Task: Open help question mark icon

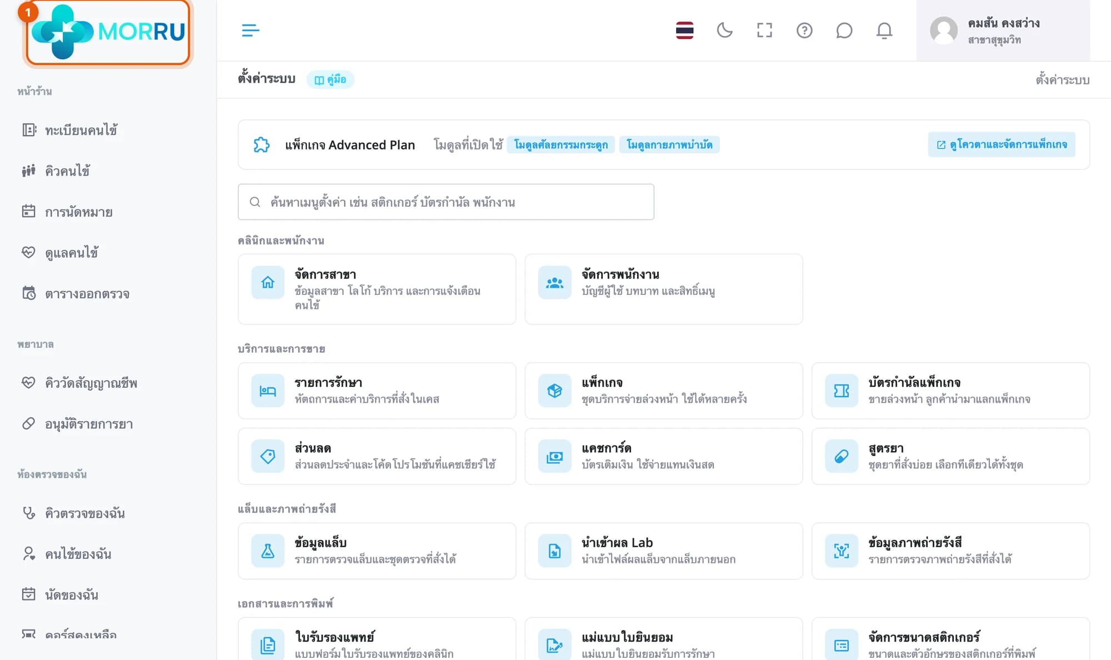Action: [804, 31]
